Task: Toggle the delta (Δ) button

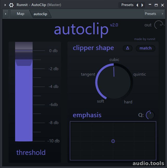Action: tap(128, 48)
